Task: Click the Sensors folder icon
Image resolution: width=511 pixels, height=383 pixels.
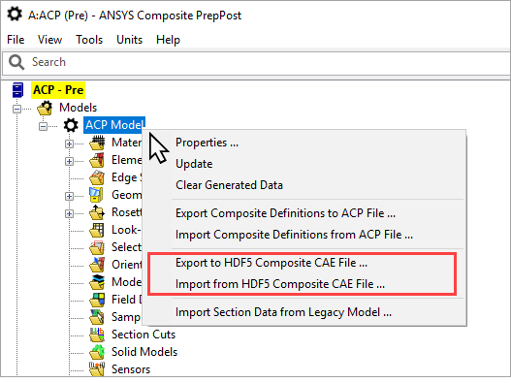Action: tap(97, 369)
